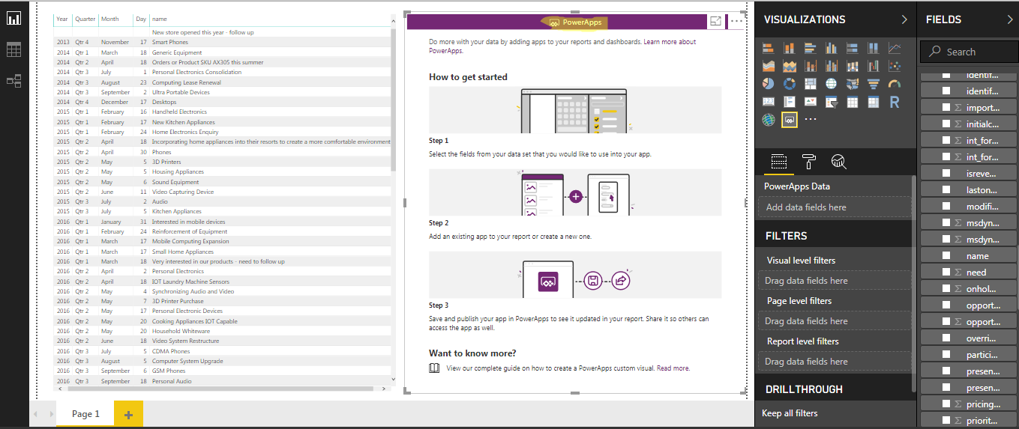Check the 'isreve...' field checkbox
This screenshot has width=1019, height=429.
946,173
